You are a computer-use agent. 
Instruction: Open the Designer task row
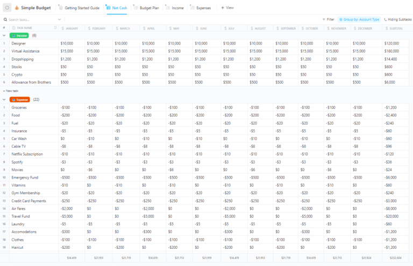point(19,43)
